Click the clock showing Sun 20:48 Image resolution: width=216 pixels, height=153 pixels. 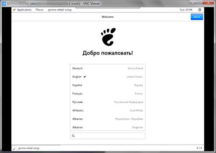pos(186,10)
